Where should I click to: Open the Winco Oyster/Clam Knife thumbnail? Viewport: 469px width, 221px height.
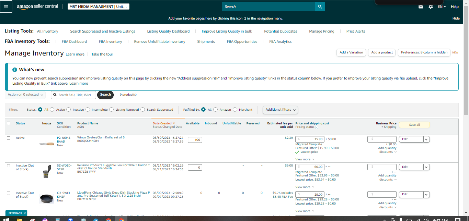[47, 144]
